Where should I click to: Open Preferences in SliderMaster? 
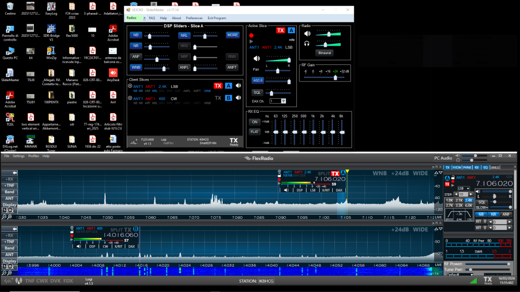click(194, 18)
